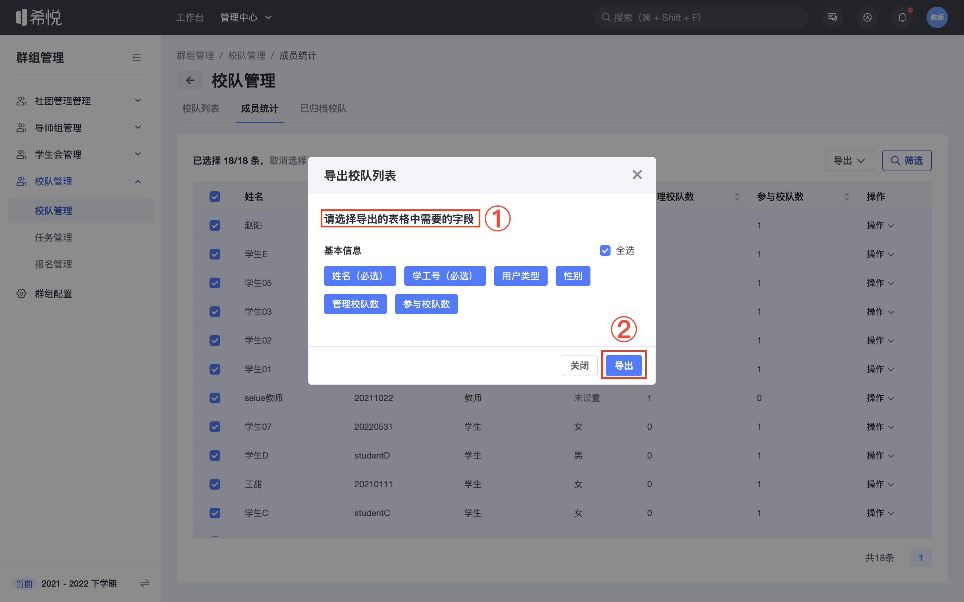964x602 pixels.
Task: Click the 学工号（必选） field tag
Action: [445, 276]
